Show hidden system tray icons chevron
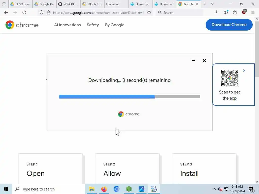Image resolution: width=259 pixels, height=194 pixels. (x=214, y=189)
